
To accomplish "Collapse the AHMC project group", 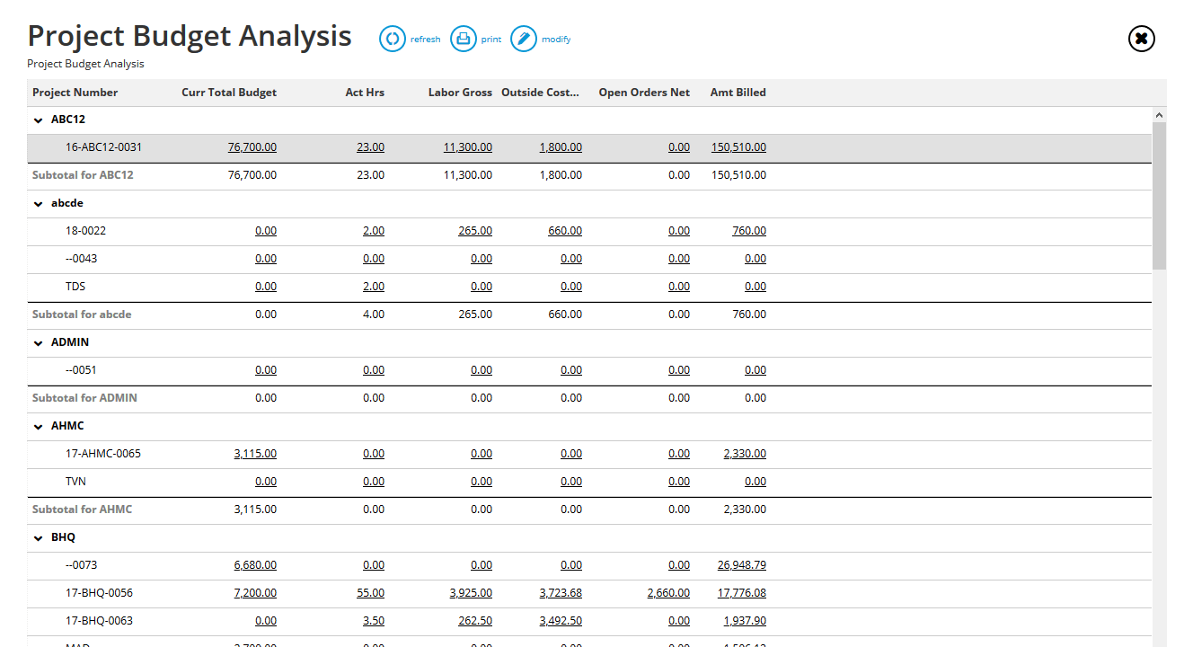I will point(38,425).
